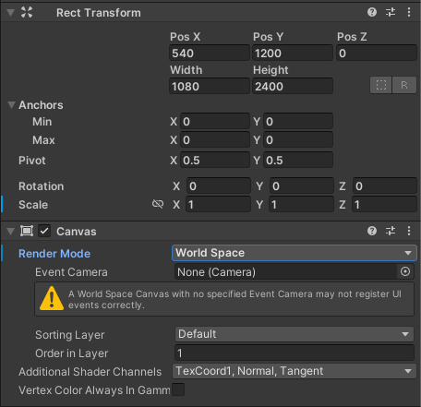Click Pivot Y field
The height and width of the screenshot is (407, 421).
click(298, 160)
